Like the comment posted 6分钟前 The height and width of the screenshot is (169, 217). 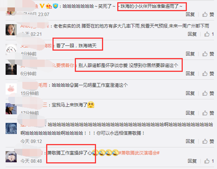[x=208, y=74]
